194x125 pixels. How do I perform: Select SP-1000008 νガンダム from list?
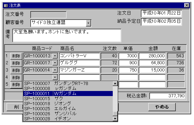[68, 88]
